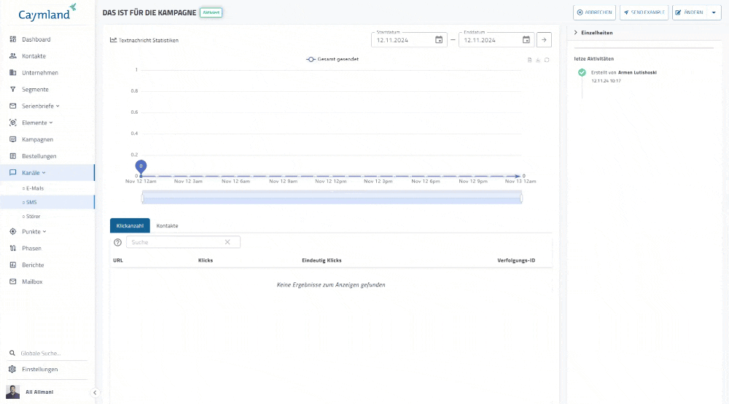Clear the Suche field with X icon
Image resolution: width=729 pixels, height=404 pixels.
tap(227, 242)
